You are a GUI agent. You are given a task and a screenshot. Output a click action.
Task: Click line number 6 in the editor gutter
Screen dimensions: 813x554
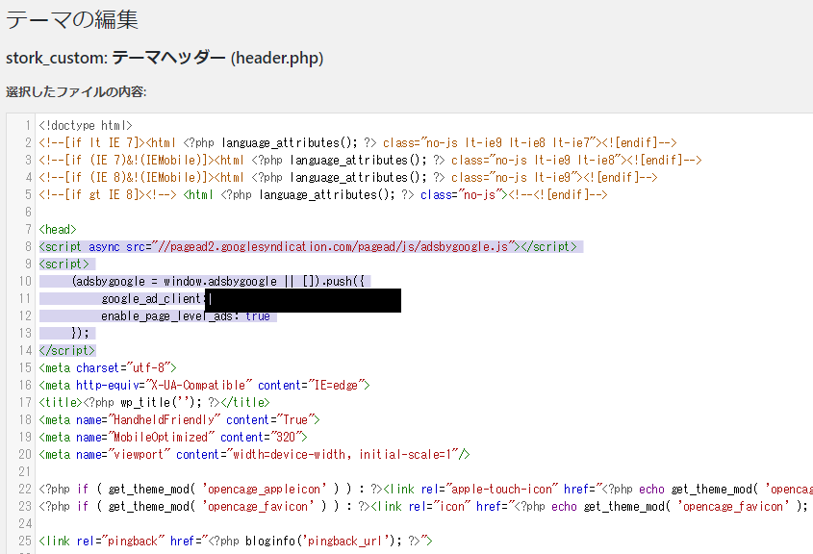coord(28,212)
